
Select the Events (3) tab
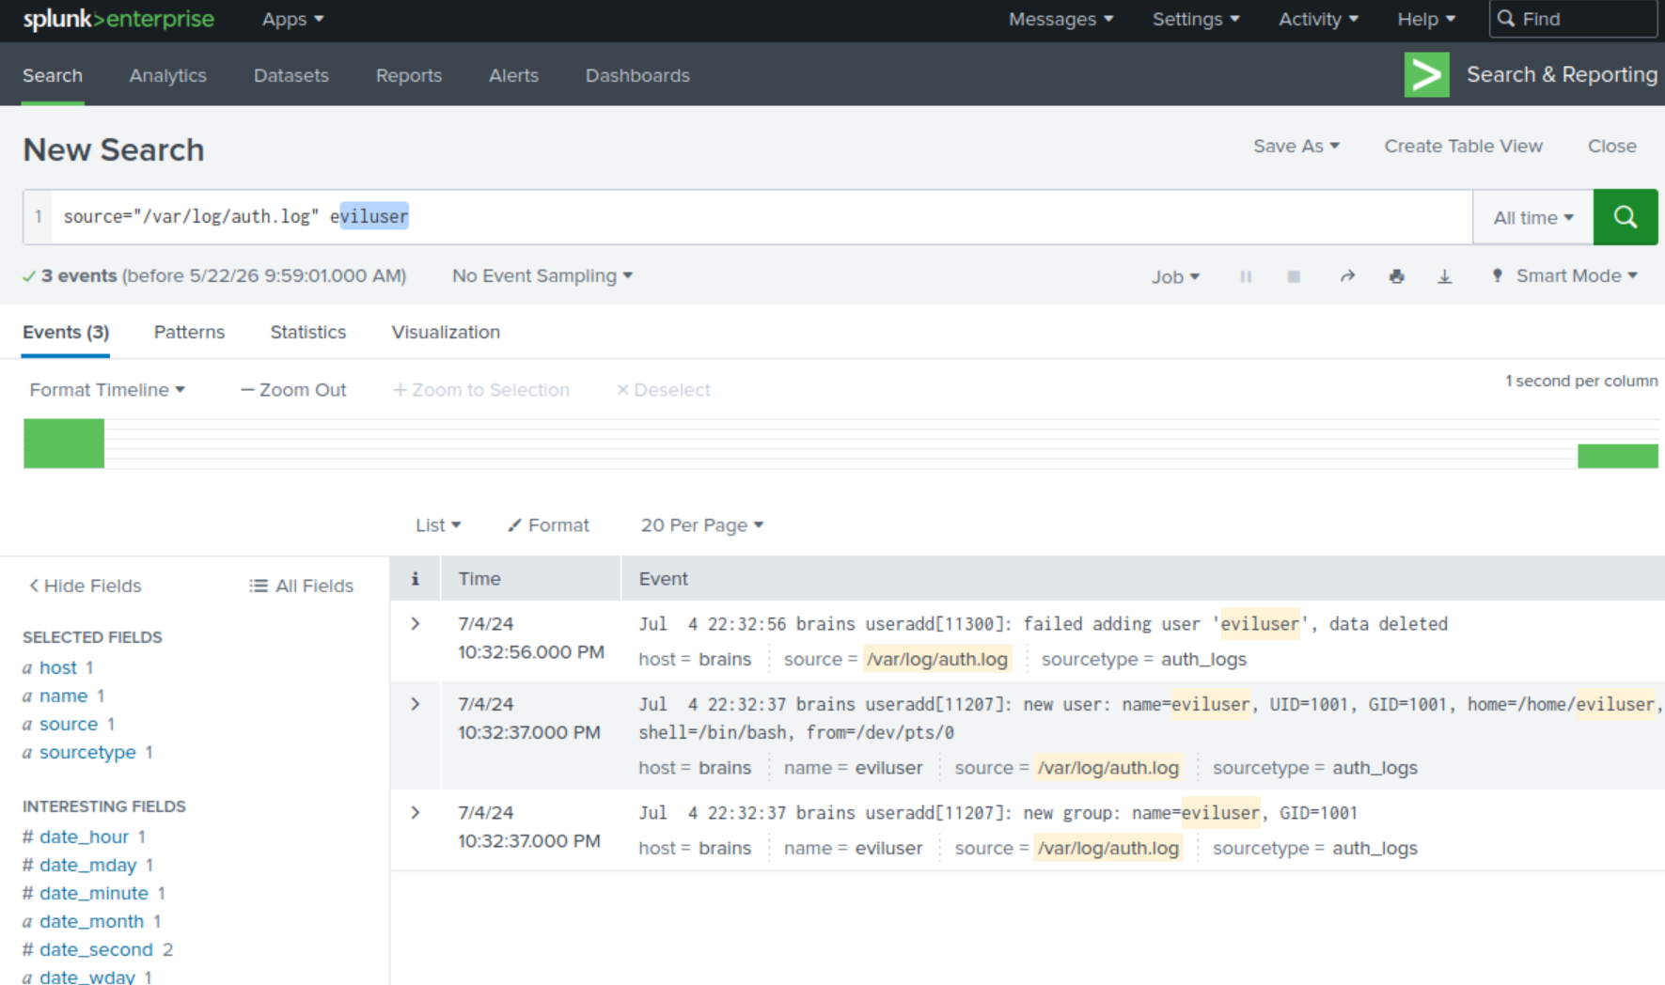tap(66, 332)
